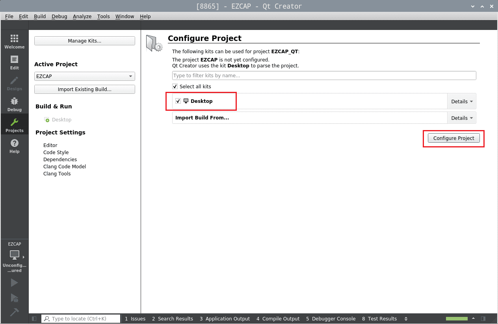Toggle the Select all kits checkbox

coord(175,86)
